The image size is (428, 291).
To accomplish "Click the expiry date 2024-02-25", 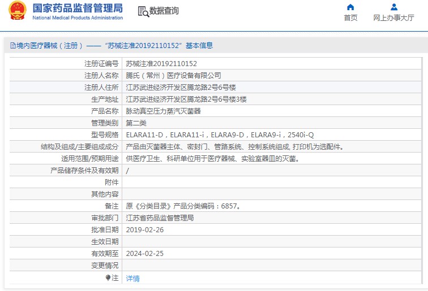I will click(x=145, y=253).
